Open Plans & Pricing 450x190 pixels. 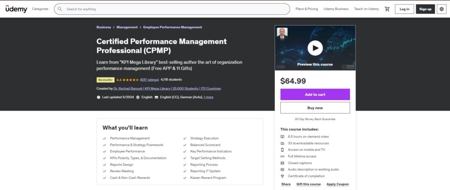307,9
